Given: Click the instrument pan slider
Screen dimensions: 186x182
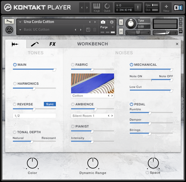Looking at the screenshot, I should pos(138,33).
